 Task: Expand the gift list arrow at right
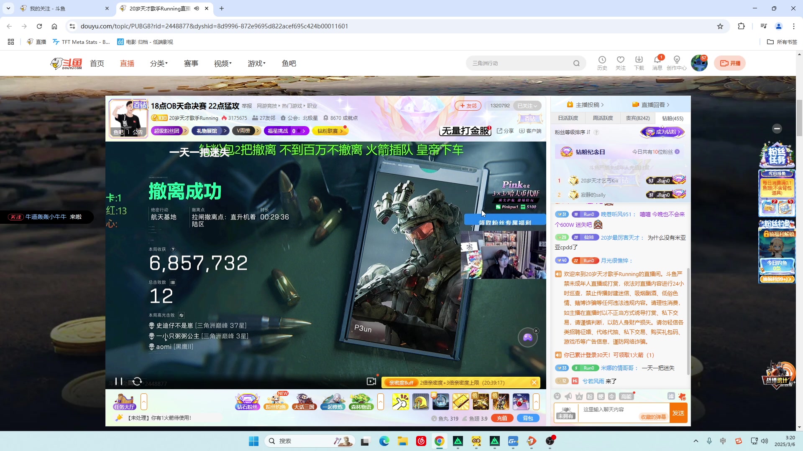[536, 402]
